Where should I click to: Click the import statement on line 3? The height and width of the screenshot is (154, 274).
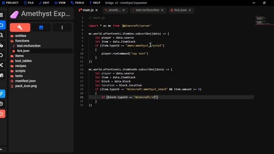point(120,26)
